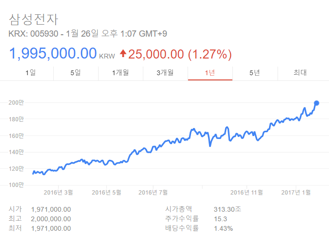This screenshot has height=245, width=329.
Task: Click the 200만 y-axis gridline label
Action: click(x=16, y=102)
